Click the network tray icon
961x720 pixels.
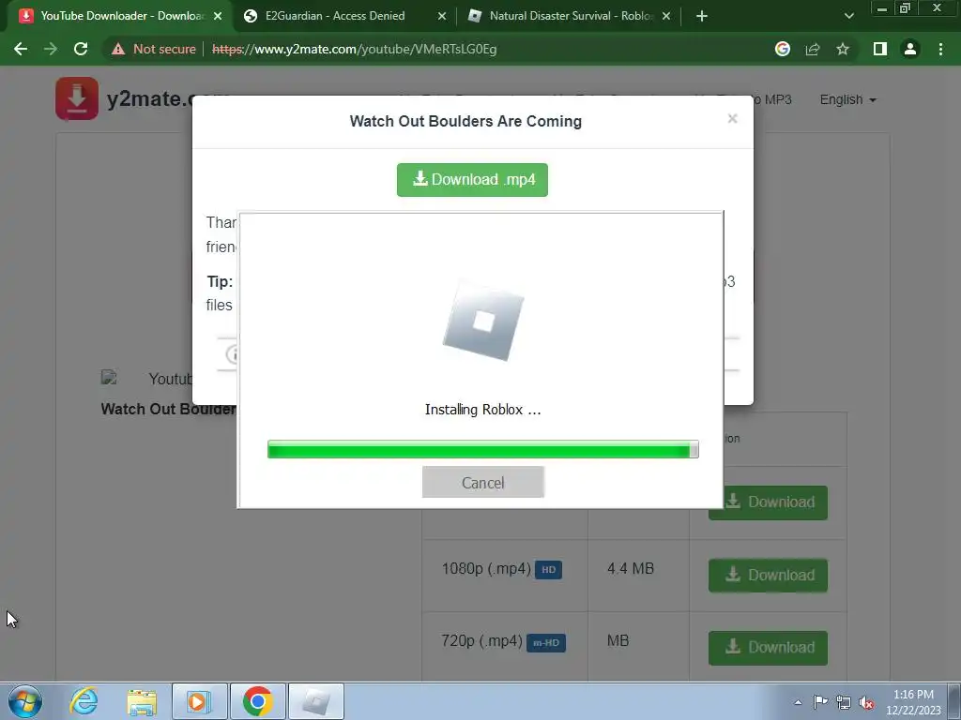(x=844, y=702)
